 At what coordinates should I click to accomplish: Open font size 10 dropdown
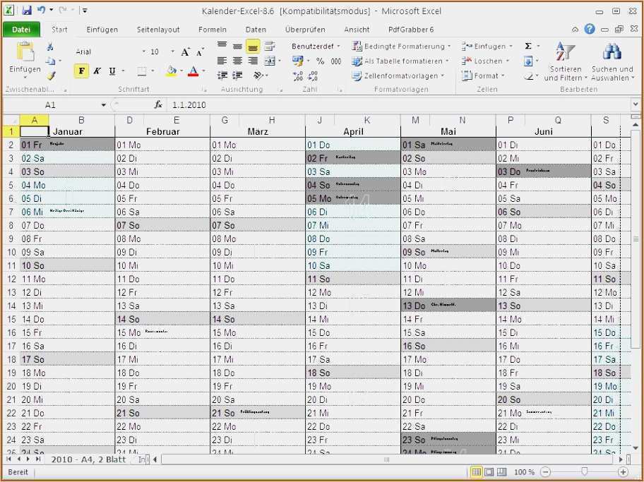pos(172,52)
